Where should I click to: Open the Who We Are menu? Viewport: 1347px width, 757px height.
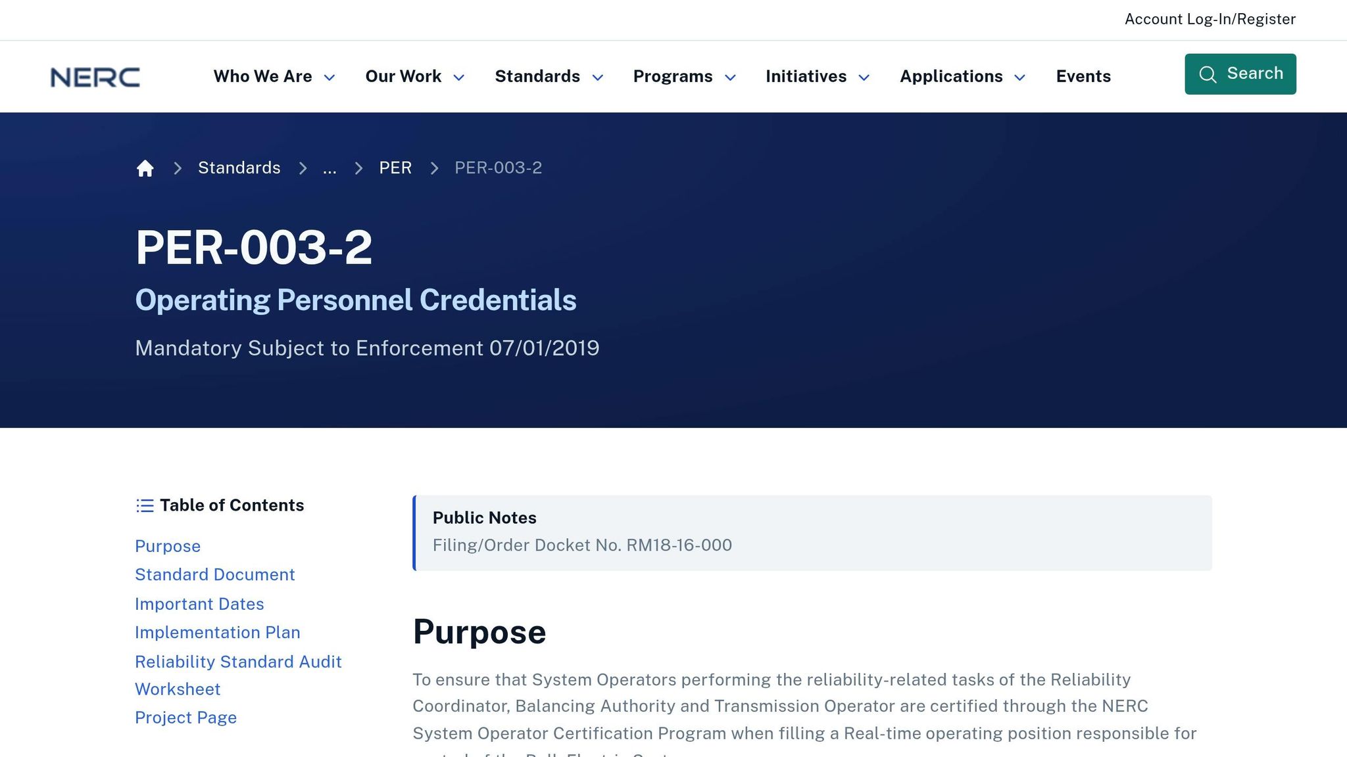pyautogui.click(x=274, y=76)
